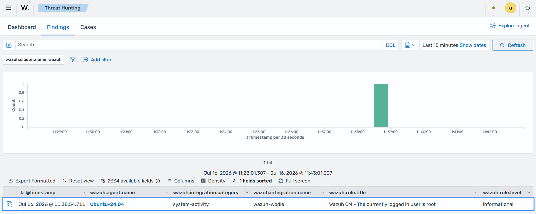536x214 pixels.
Task: Enter Full screen table mode
Action: tap(295, 181)
